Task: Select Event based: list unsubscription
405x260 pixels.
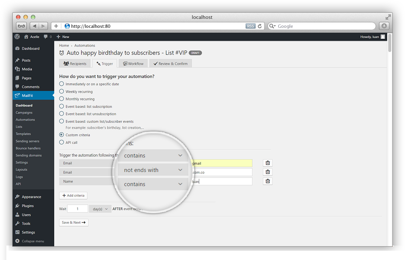Action: click(61, 114)
